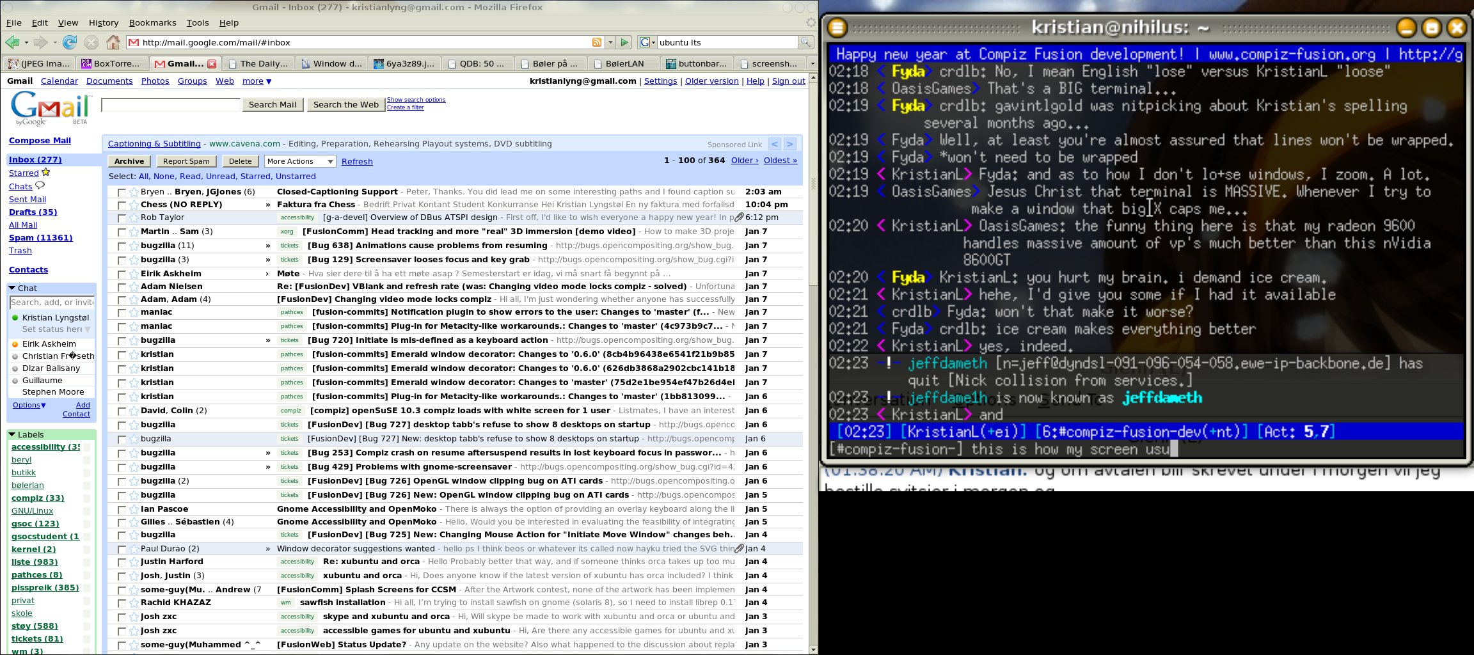Open 'Set status here' dropdown
Image resolution: width=1474 pixels, height=655 pixels.
88,329
